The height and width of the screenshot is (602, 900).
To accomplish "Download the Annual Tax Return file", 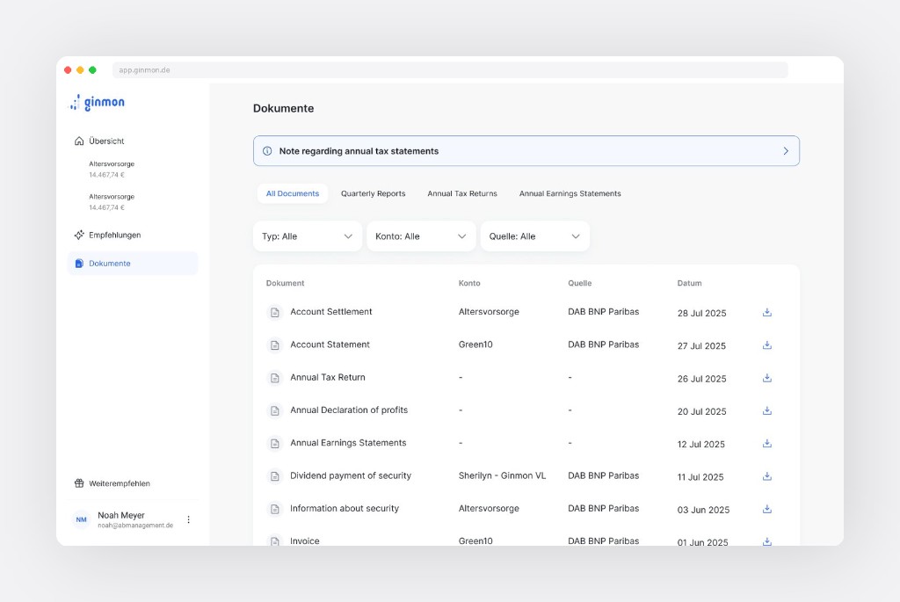I will click(x=766, y=378).
